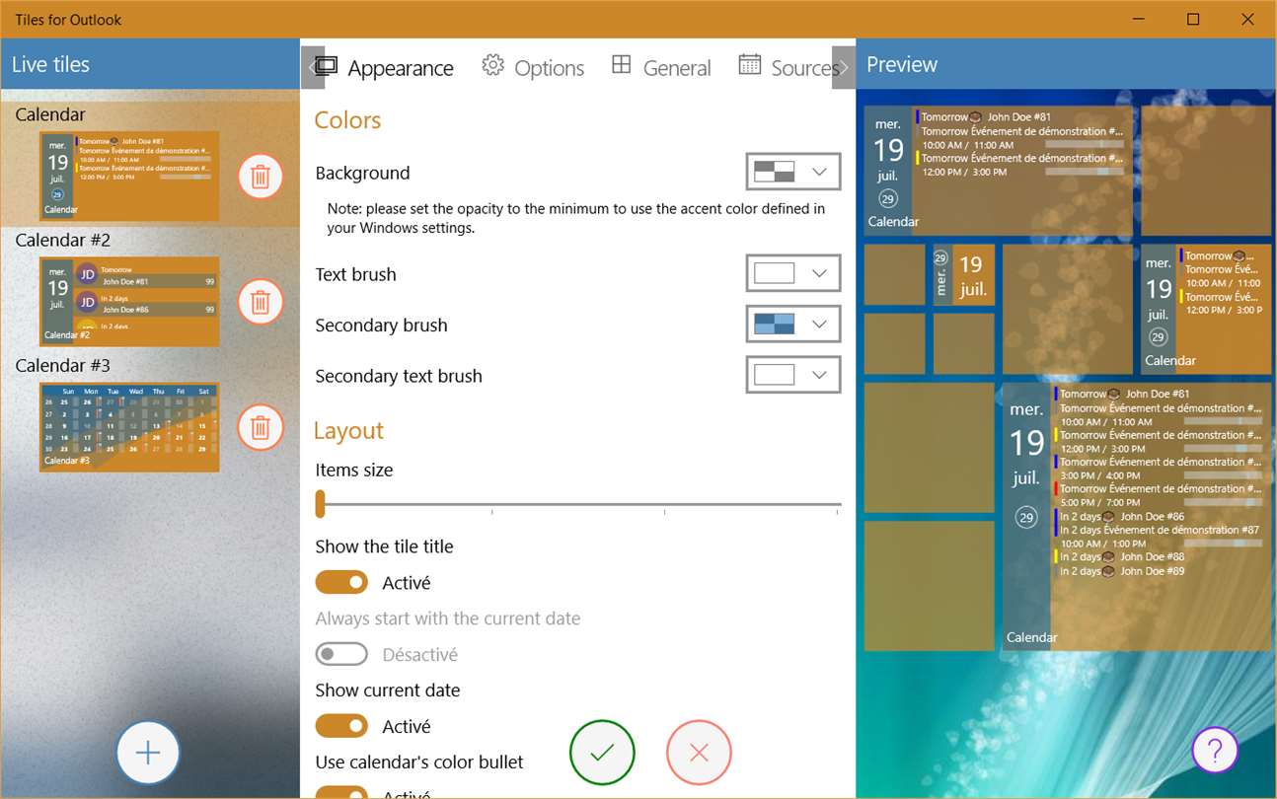This screenshot has width=1277, height=799.
Task: Click the Secondary brush blue swatch
Action: tap(774, 324)
